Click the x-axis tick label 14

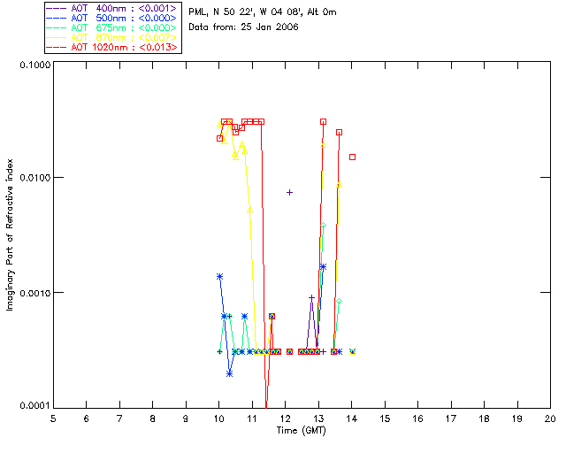[352, 418]
